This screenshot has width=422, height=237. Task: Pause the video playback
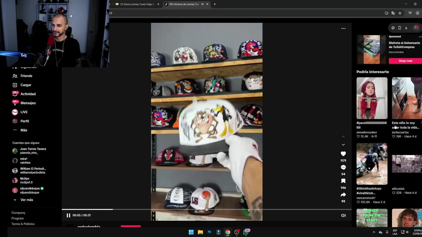click(68, 215)
